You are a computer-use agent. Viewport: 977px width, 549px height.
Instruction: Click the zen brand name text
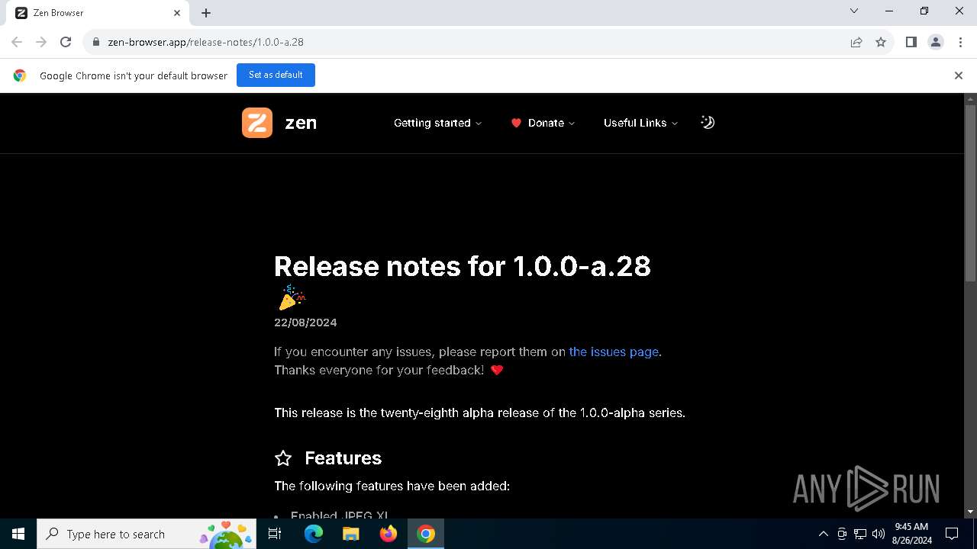301,123
